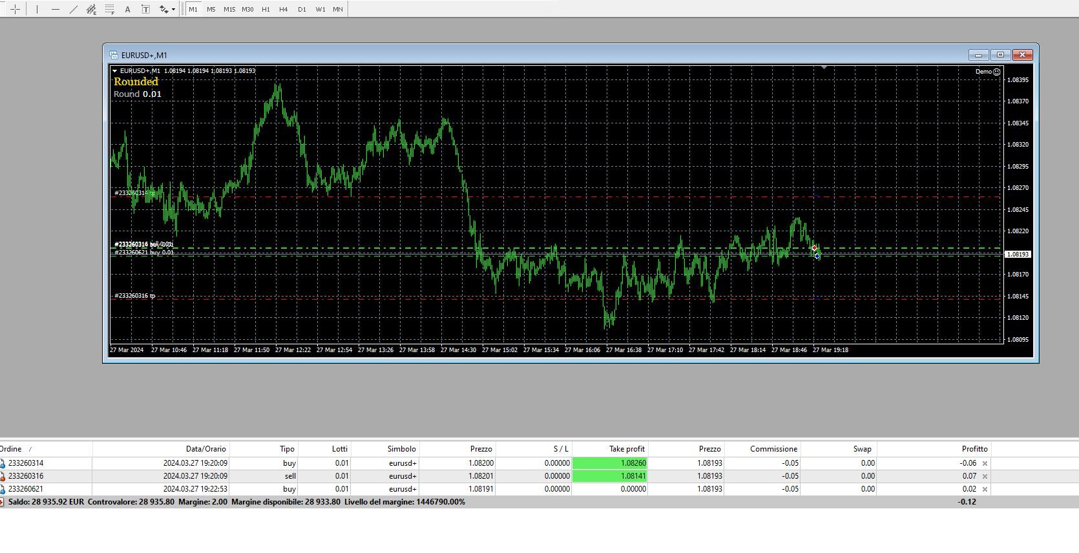The width and height of the screenshot is (1079, 553).
Task: Click sell order icon for 233260316
Action: (3, 476)
